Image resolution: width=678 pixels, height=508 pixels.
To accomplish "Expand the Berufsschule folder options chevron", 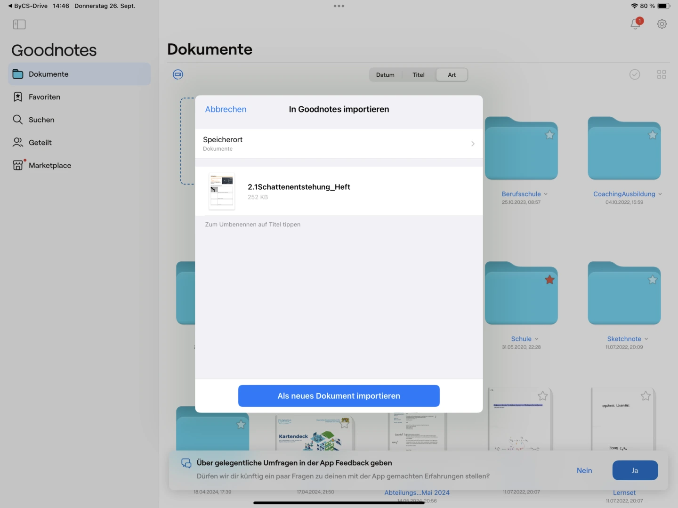I will (546, 194).
